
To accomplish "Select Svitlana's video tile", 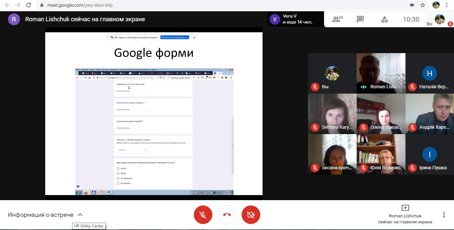I will (332, 114).
